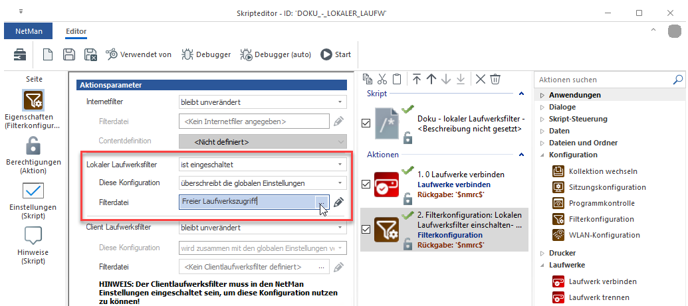Delete the action with the trash can icon
The height and width of the screenshot is (306, 688).
[x=495, y=79]
